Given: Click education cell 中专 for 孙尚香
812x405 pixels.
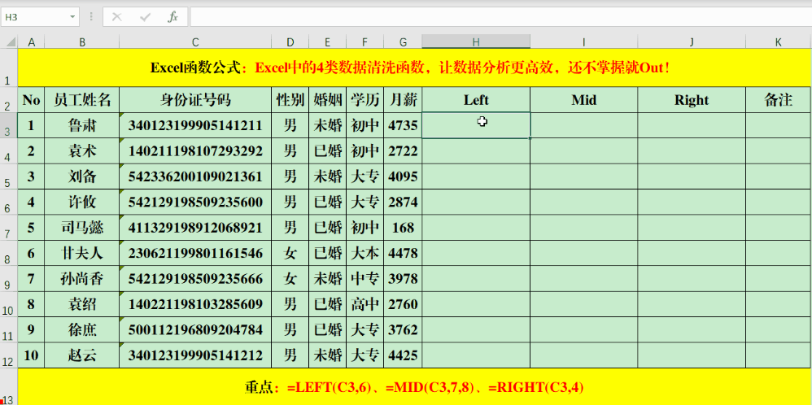Looking at the screenshot, I should click(365, 279).
